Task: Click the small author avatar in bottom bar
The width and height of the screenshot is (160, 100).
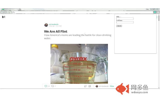Action: pos(97,86)
